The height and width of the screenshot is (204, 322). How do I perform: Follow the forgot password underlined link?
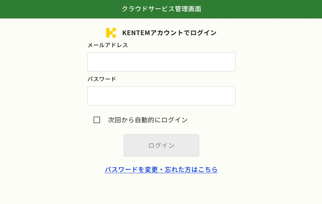click(161, 170)
